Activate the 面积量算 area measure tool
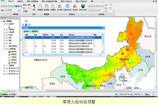This screenshot has width=158, height=105. coord(47,7)
